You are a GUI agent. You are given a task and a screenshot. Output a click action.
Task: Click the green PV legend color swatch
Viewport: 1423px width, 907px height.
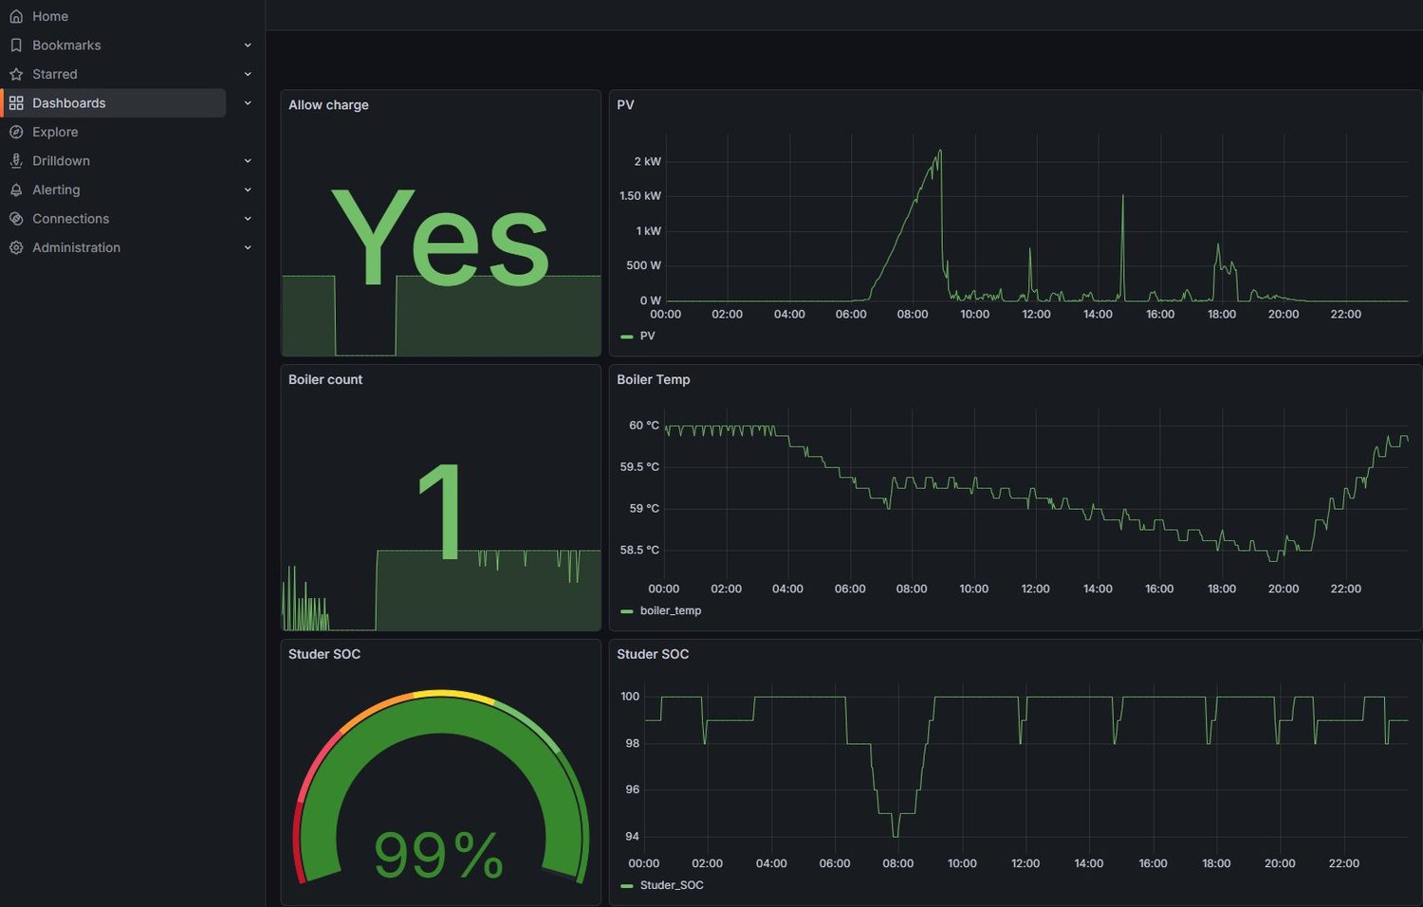point(626,336)
